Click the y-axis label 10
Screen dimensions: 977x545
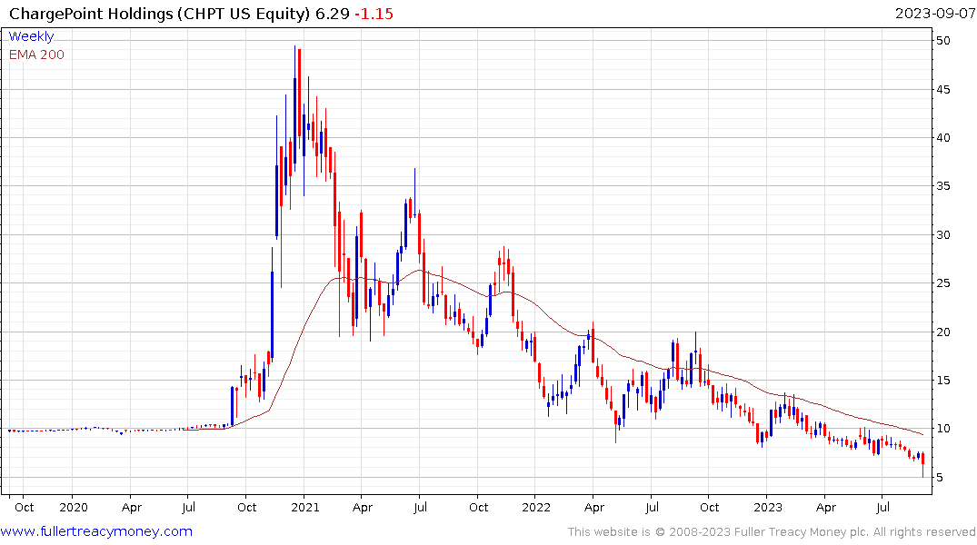click(943, 429)
